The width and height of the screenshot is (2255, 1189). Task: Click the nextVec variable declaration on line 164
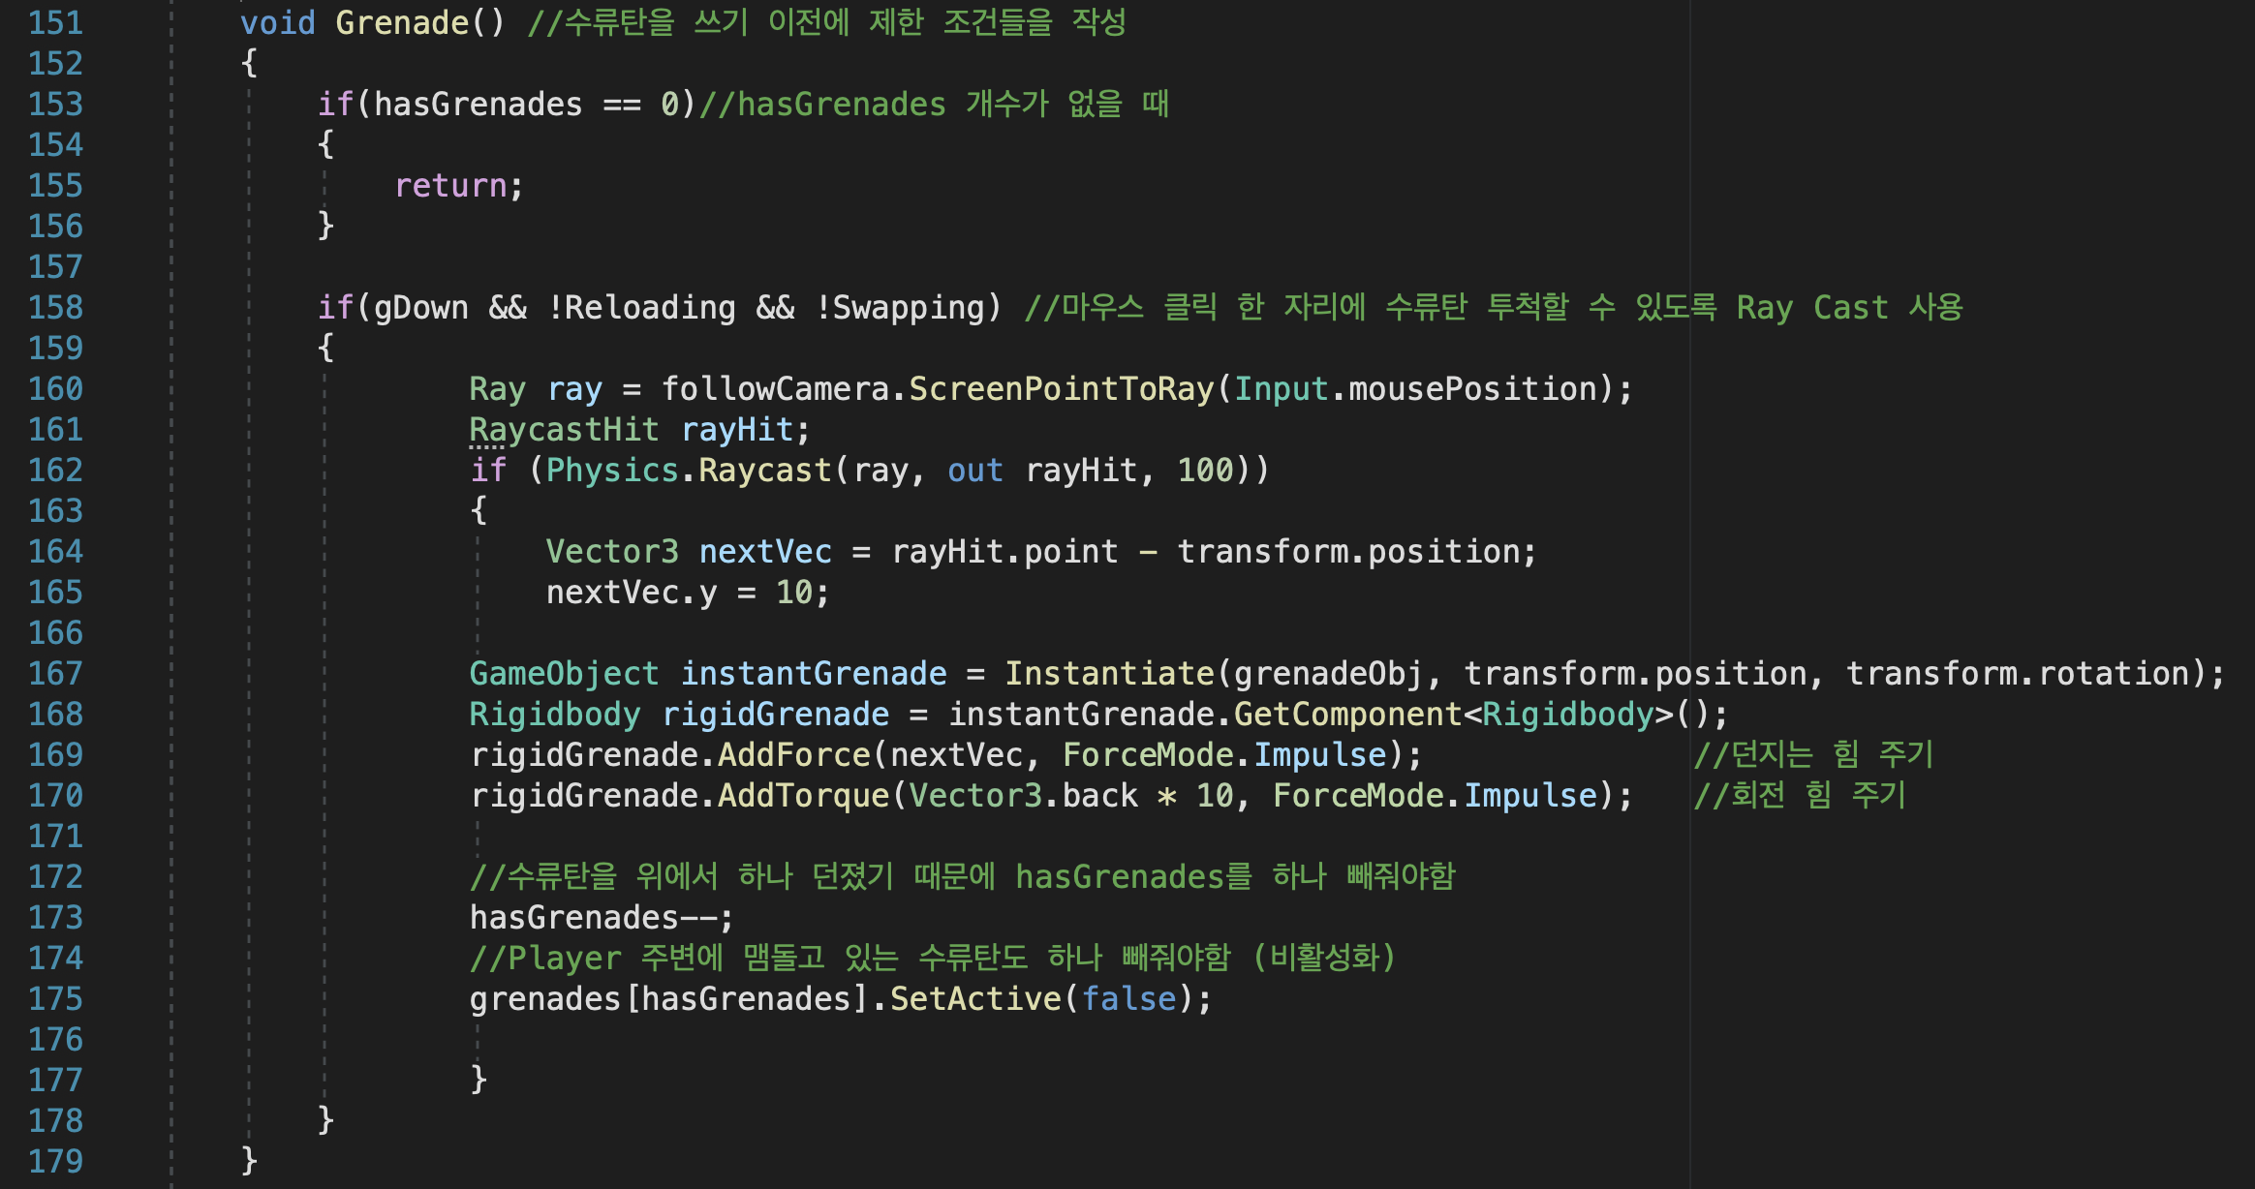(765, 551)
